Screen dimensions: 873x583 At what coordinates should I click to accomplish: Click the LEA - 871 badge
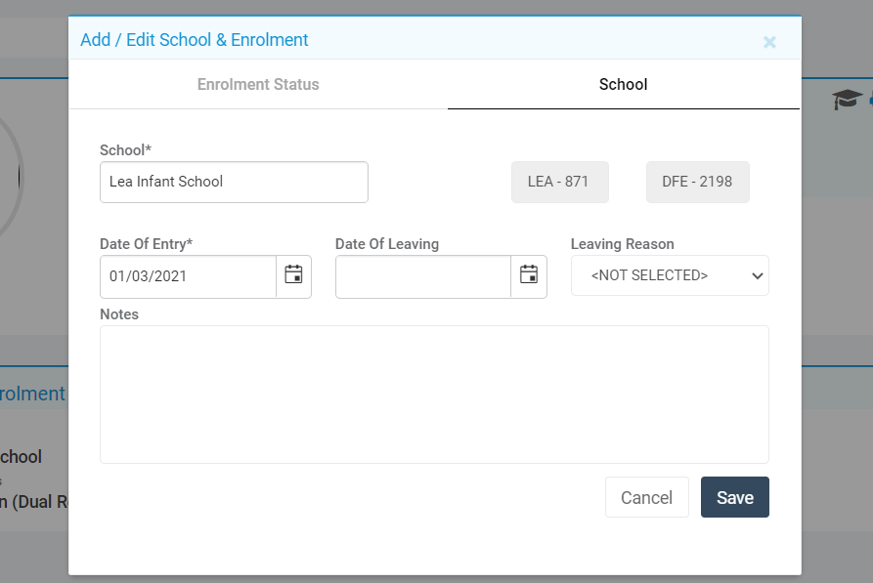559,182
